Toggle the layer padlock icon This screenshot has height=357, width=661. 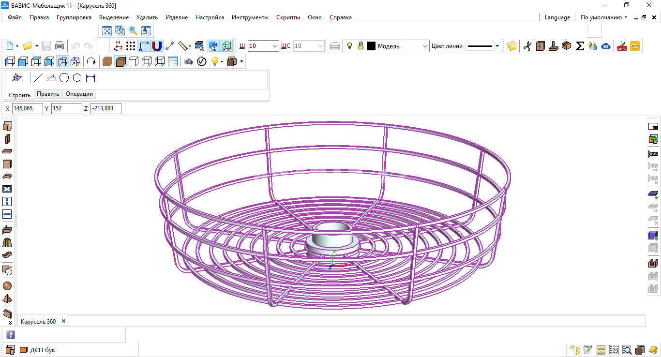[x=361, y=46]
